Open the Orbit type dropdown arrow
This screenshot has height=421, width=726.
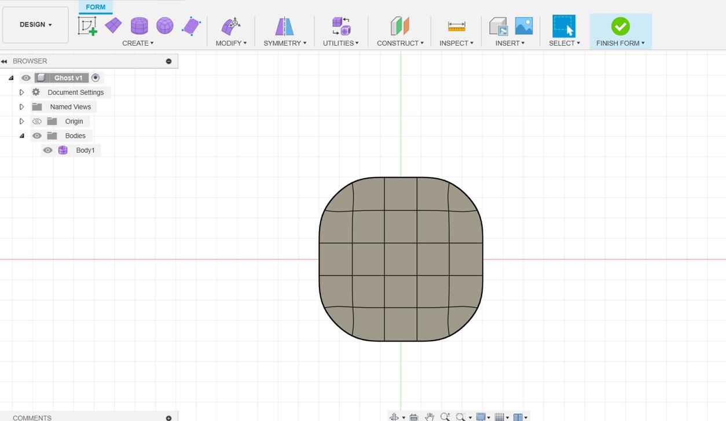(404, 418)
